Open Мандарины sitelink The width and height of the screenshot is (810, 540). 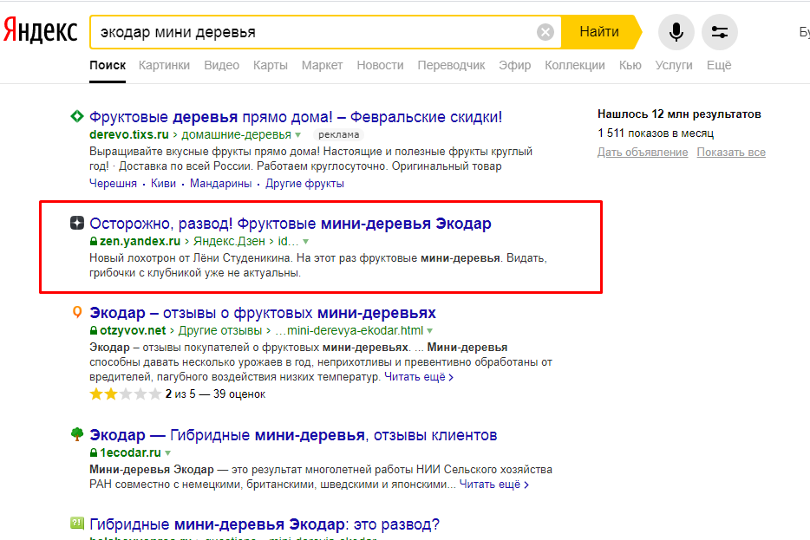[x=220, y=183]
